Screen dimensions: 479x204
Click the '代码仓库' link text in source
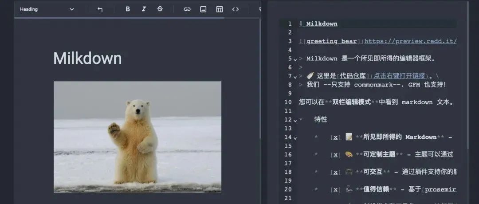pyautogui.click(x=353, y=76)
